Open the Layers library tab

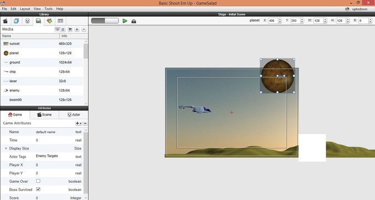tap(16, 21)
